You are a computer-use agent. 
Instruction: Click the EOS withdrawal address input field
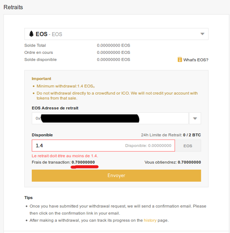[x=110, y=118]
